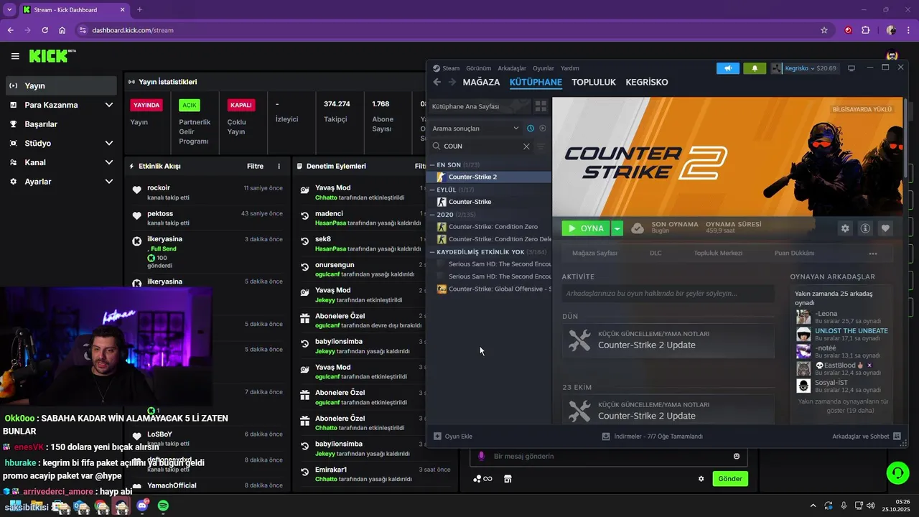919x517 pixels.
Task: Open Arkadaşlar menu in Steam
Action: coord(512,68)
